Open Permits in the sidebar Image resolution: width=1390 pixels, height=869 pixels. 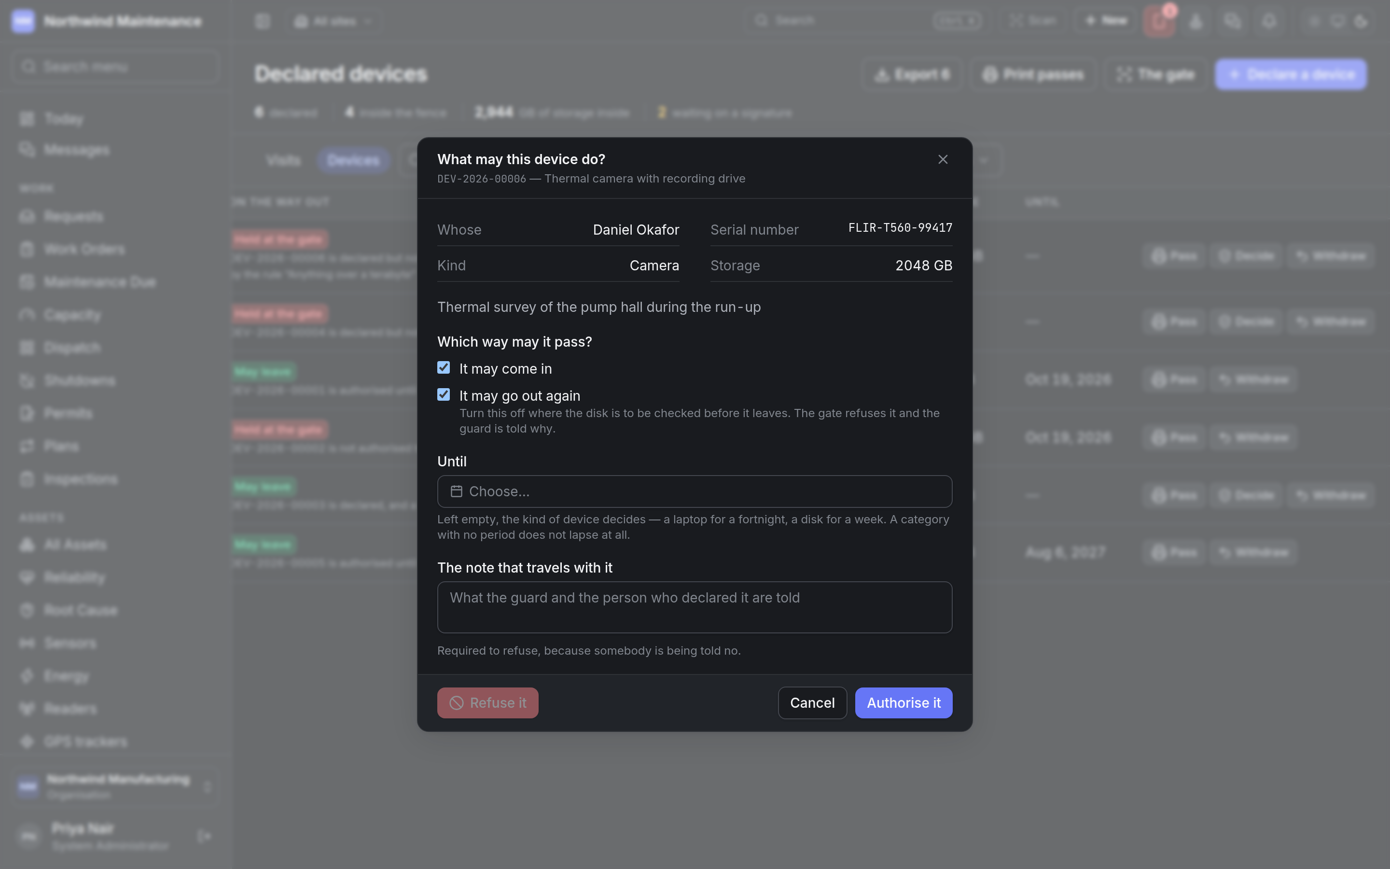pyautogui.click(x=115, y=413)
